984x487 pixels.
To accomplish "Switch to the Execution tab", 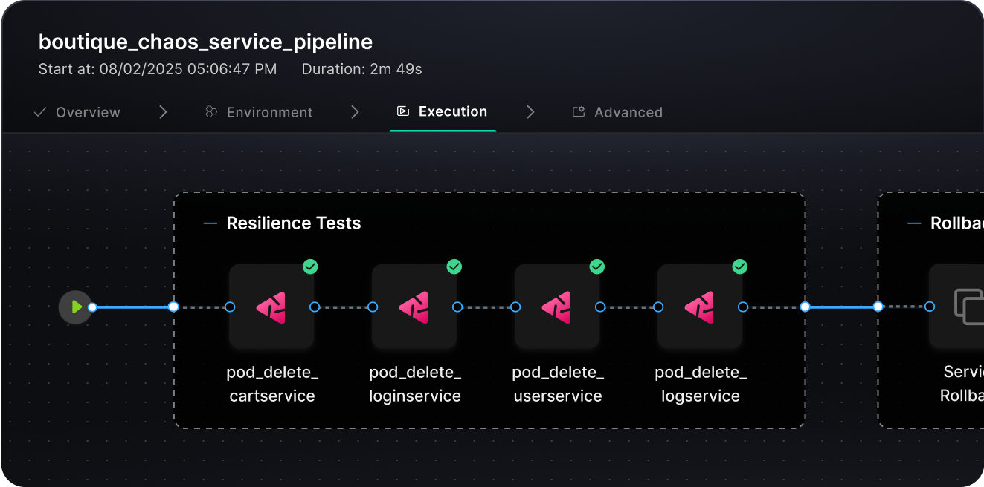I will tap(443, 111).
